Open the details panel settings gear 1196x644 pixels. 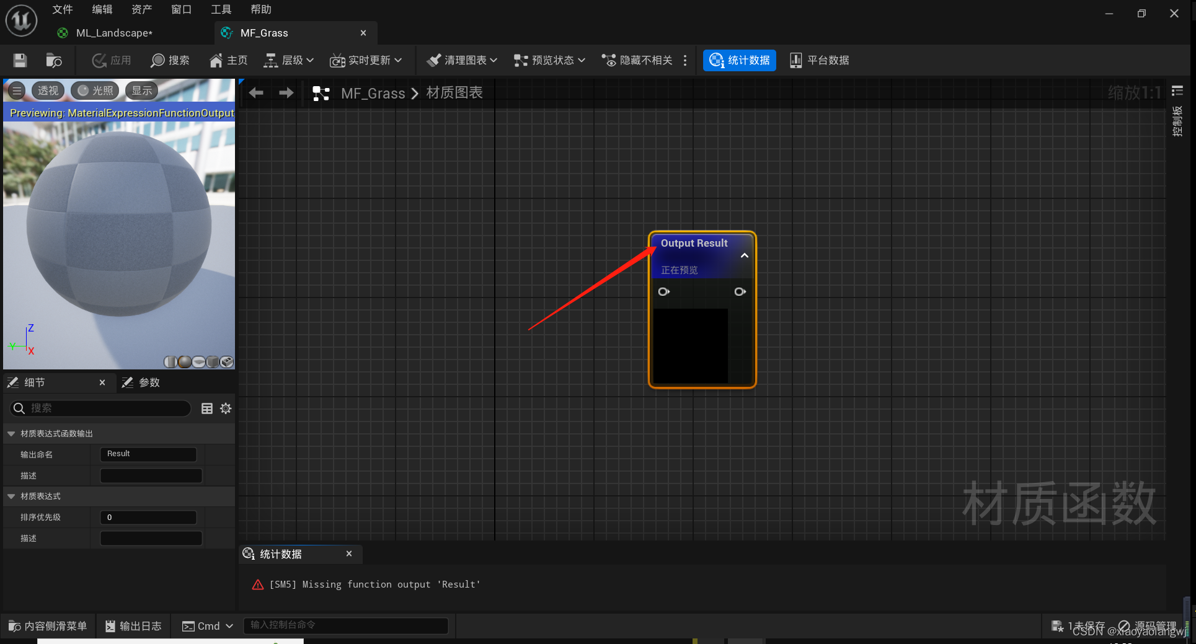(x=226, y=408)
